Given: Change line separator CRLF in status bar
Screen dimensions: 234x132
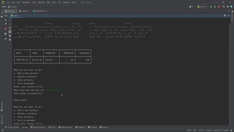Looking at the screenshot, I should coord(195,131).
